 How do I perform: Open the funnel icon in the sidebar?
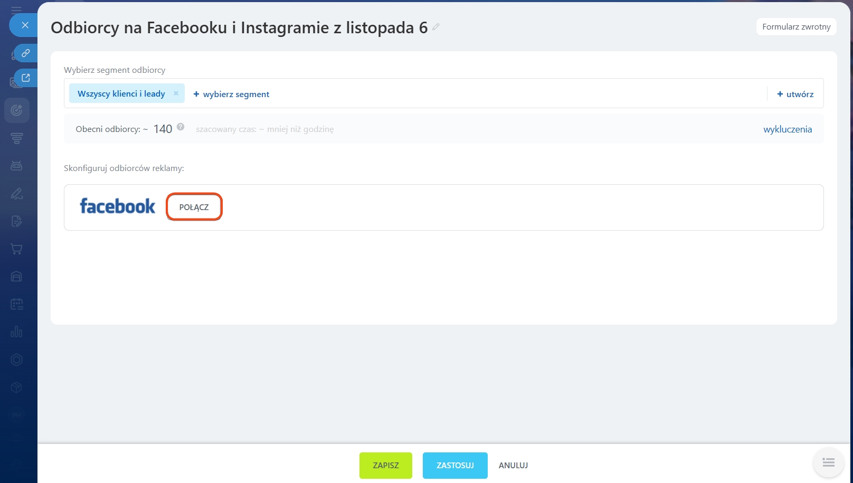click(x=17, y=138)
